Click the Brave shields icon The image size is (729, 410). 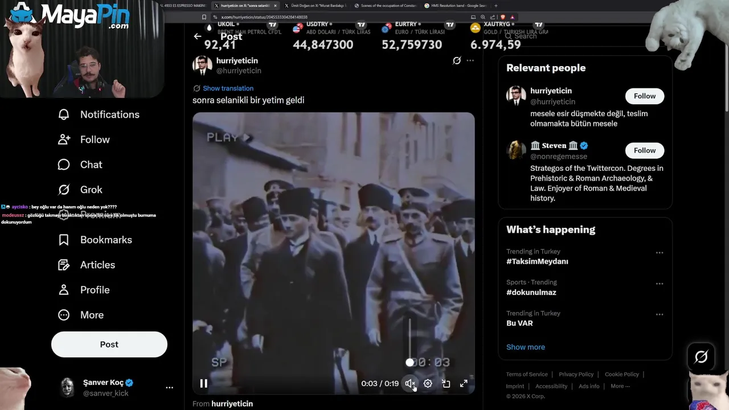point(503,17)
